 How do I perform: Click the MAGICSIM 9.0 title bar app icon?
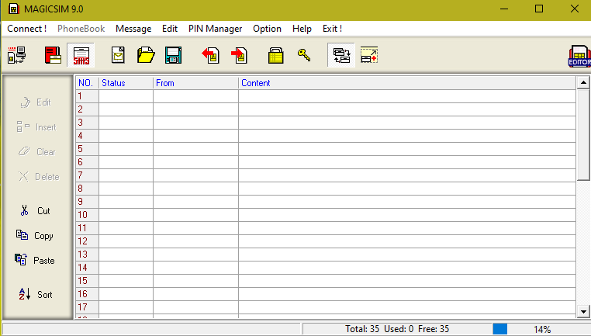point(14,9)
